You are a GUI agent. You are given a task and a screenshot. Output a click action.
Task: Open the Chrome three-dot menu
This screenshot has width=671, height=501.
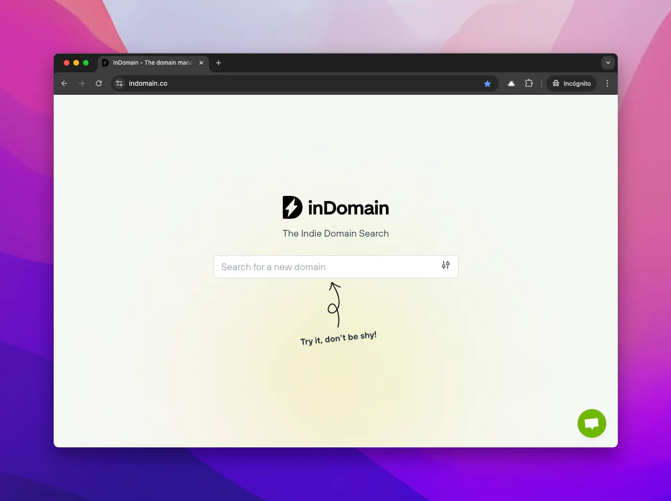pyautogui.click(x=607, y=83)
